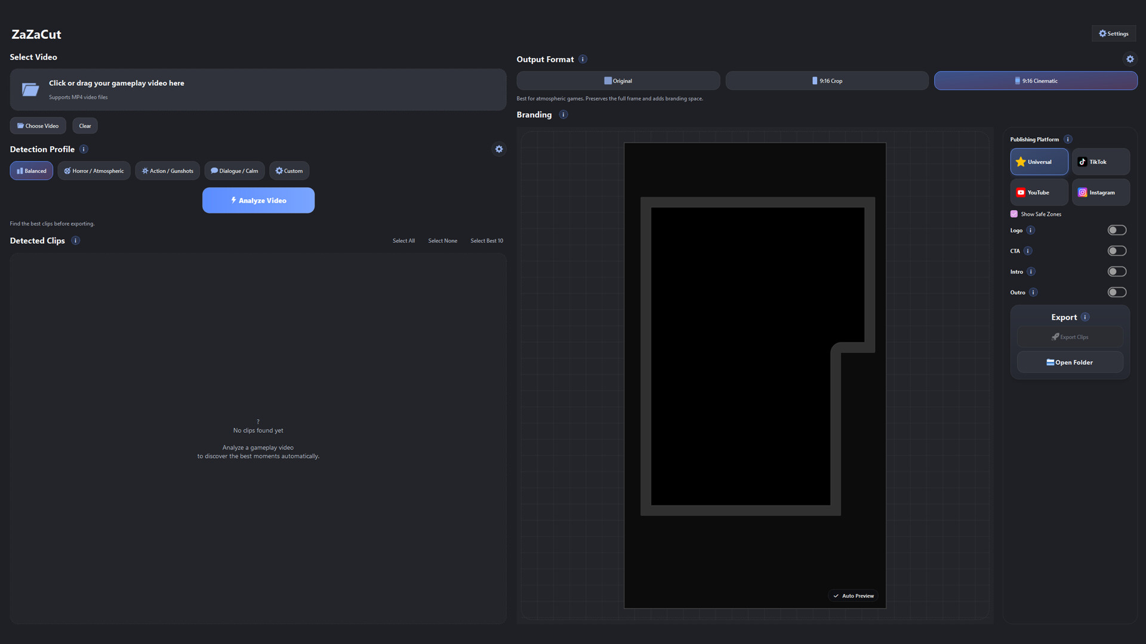This screenshot has width=1146, height=644.
Task: Click the Detected Clips info icon
Action: tap(76, 240)
